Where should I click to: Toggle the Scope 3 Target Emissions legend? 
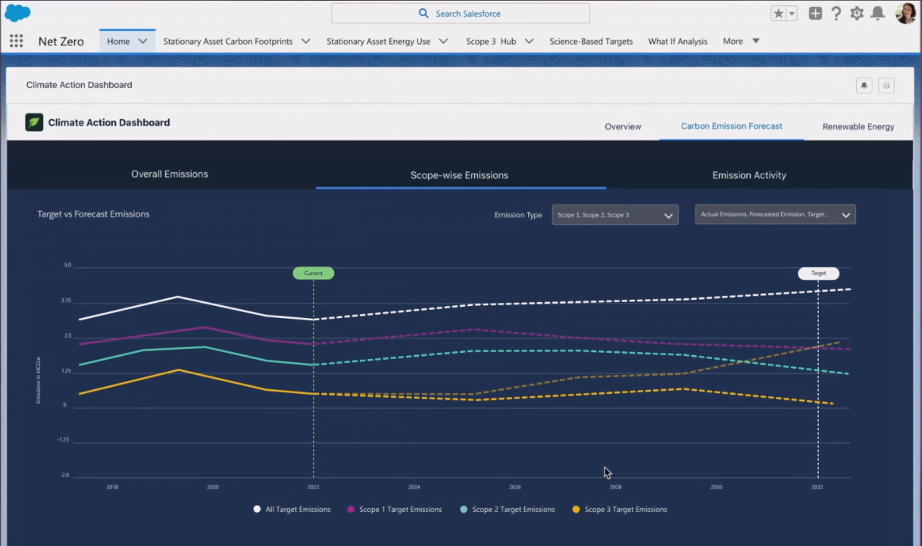pyautogui.click(x=620, y=510)
